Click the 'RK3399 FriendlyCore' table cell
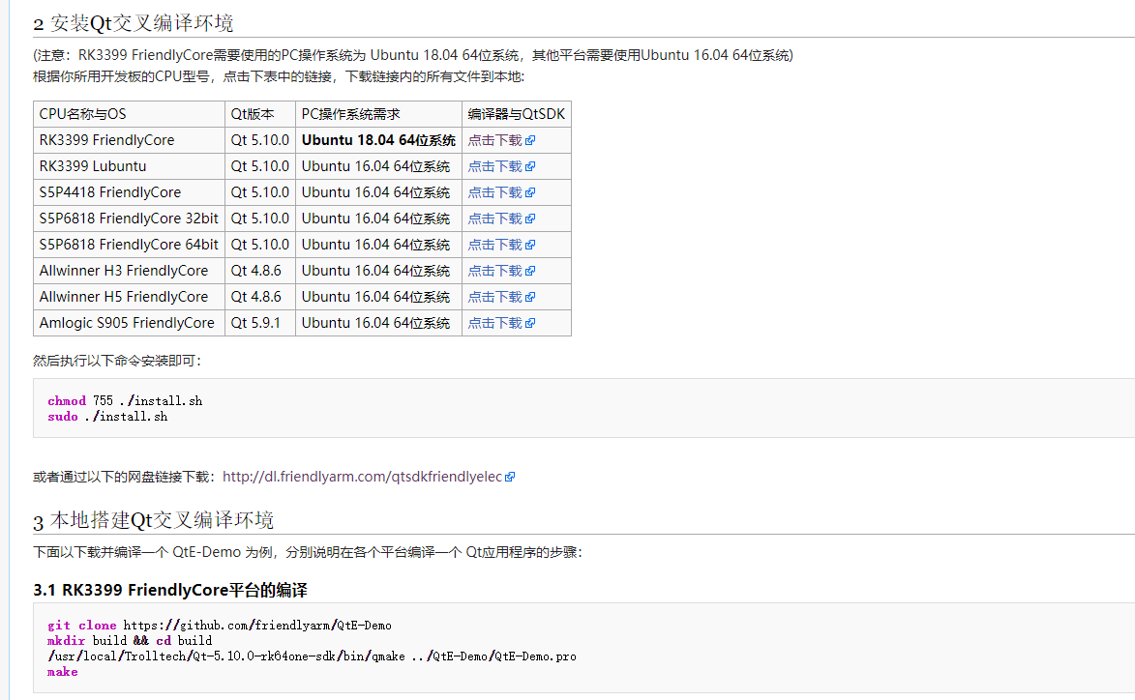Screen dimensions: 1135x700 coord(129,140)
